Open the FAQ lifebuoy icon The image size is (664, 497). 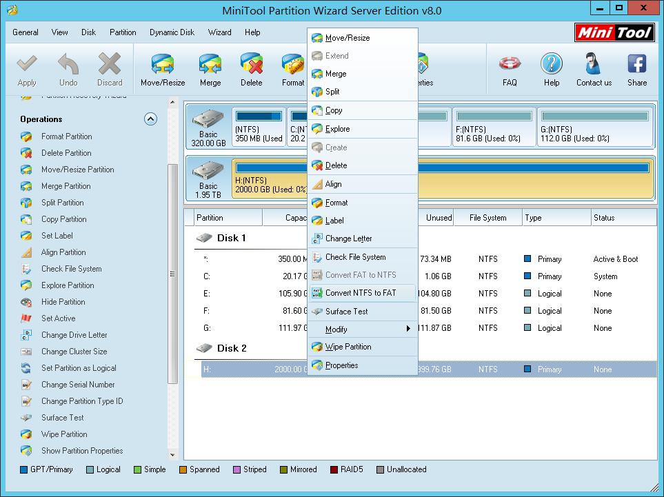click(510, 64)
